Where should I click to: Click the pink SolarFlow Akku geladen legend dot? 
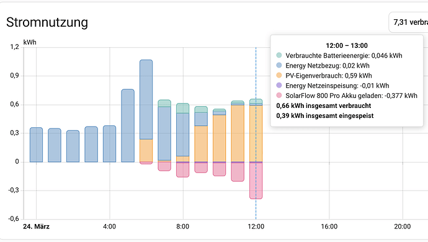[279, 96]
